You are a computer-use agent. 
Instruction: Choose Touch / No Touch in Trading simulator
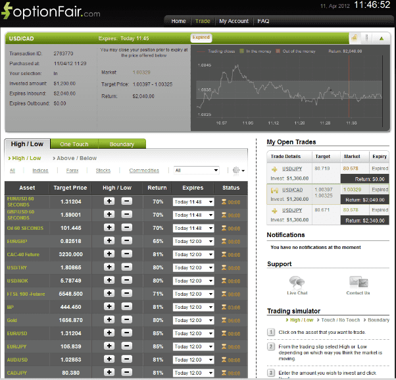tap(340, 320)
